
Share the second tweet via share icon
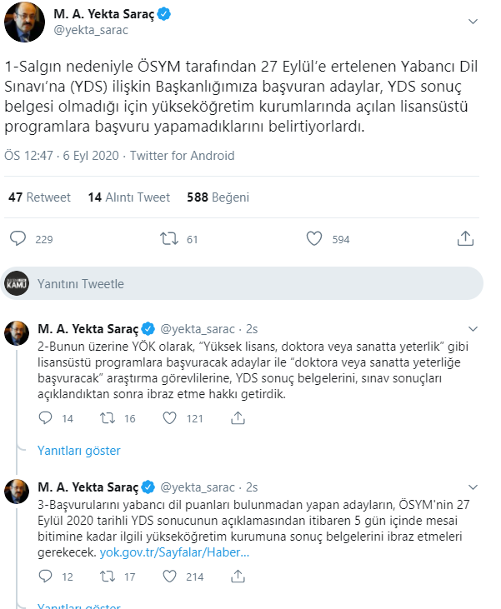point(238,418)
